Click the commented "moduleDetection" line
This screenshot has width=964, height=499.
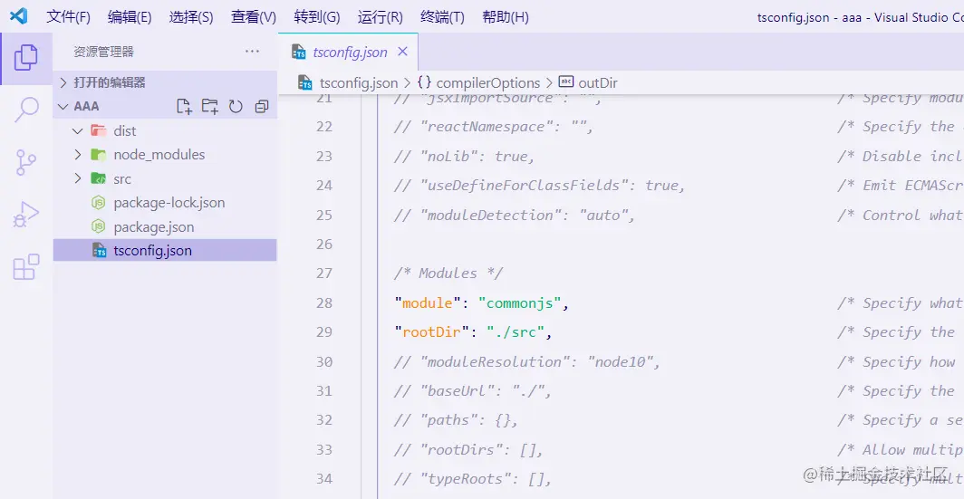(514, 216)
